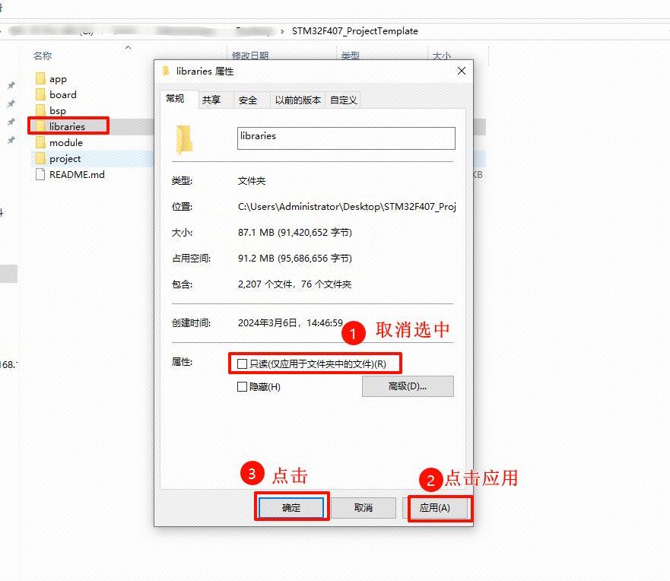The width and height of the screenshot is (670, 581).
Task: Select the project folder icon
Action: pos(40,159)
